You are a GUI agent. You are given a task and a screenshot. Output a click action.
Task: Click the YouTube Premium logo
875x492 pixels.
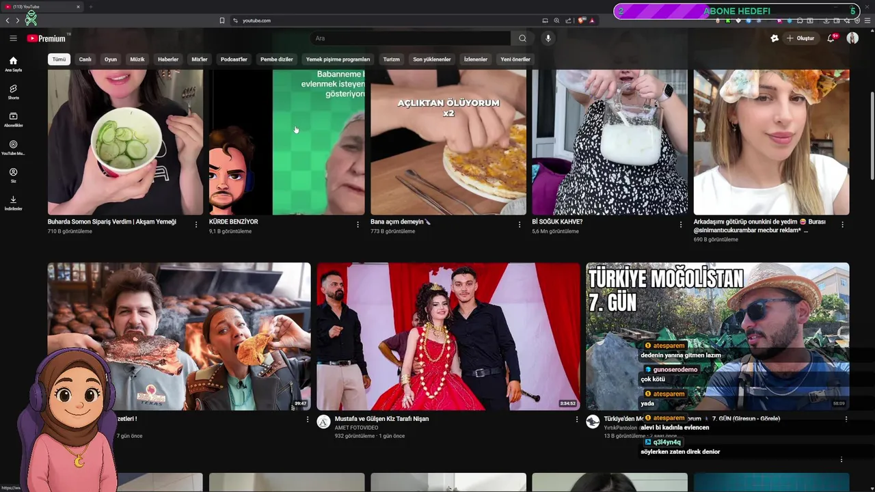[46, 38]
